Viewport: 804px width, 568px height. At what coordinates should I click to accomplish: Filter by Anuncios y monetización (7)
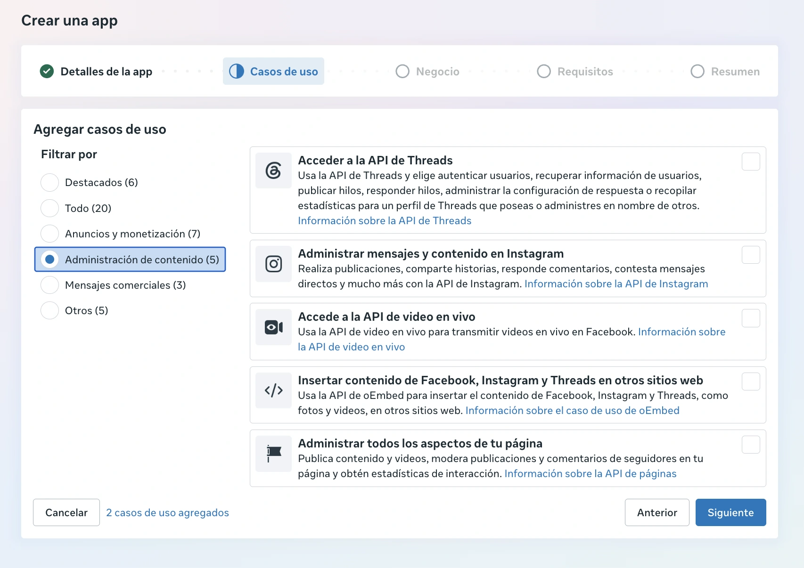(x=49, y=234)
